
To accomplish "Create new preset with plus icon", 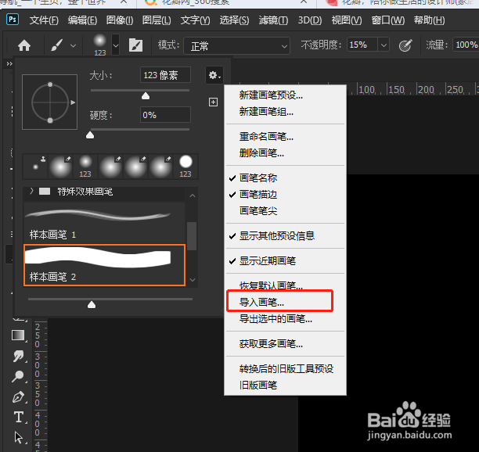I will pyautogui.click(x=213, y=102).
